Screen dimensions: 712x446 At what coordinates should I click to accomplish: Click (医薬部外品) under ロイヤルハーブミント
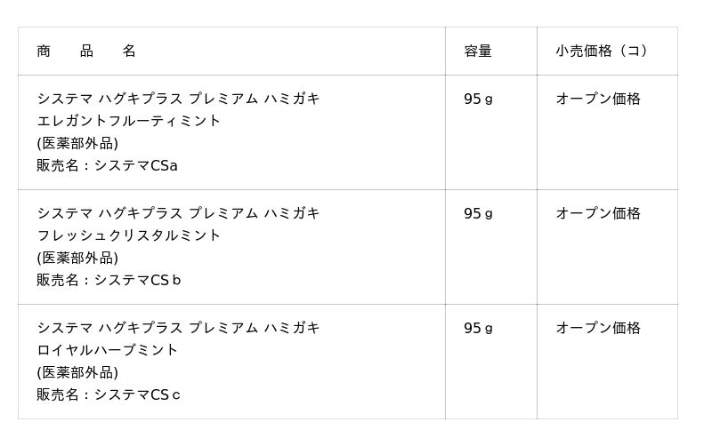coord(77,372)
